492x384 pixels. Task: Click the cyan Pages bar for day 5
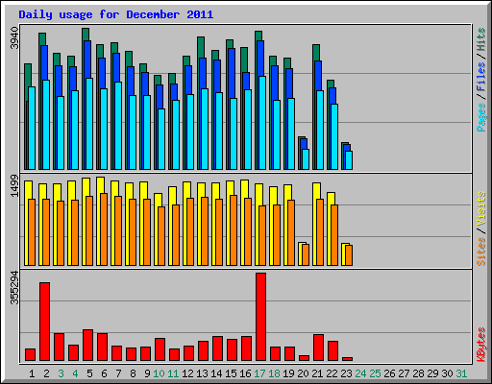[89, 124]
